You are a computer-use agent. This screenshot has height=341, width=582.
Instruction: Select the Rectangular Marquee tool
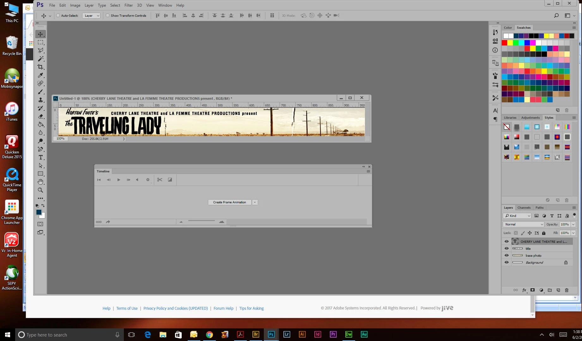(x=40, y=42)
